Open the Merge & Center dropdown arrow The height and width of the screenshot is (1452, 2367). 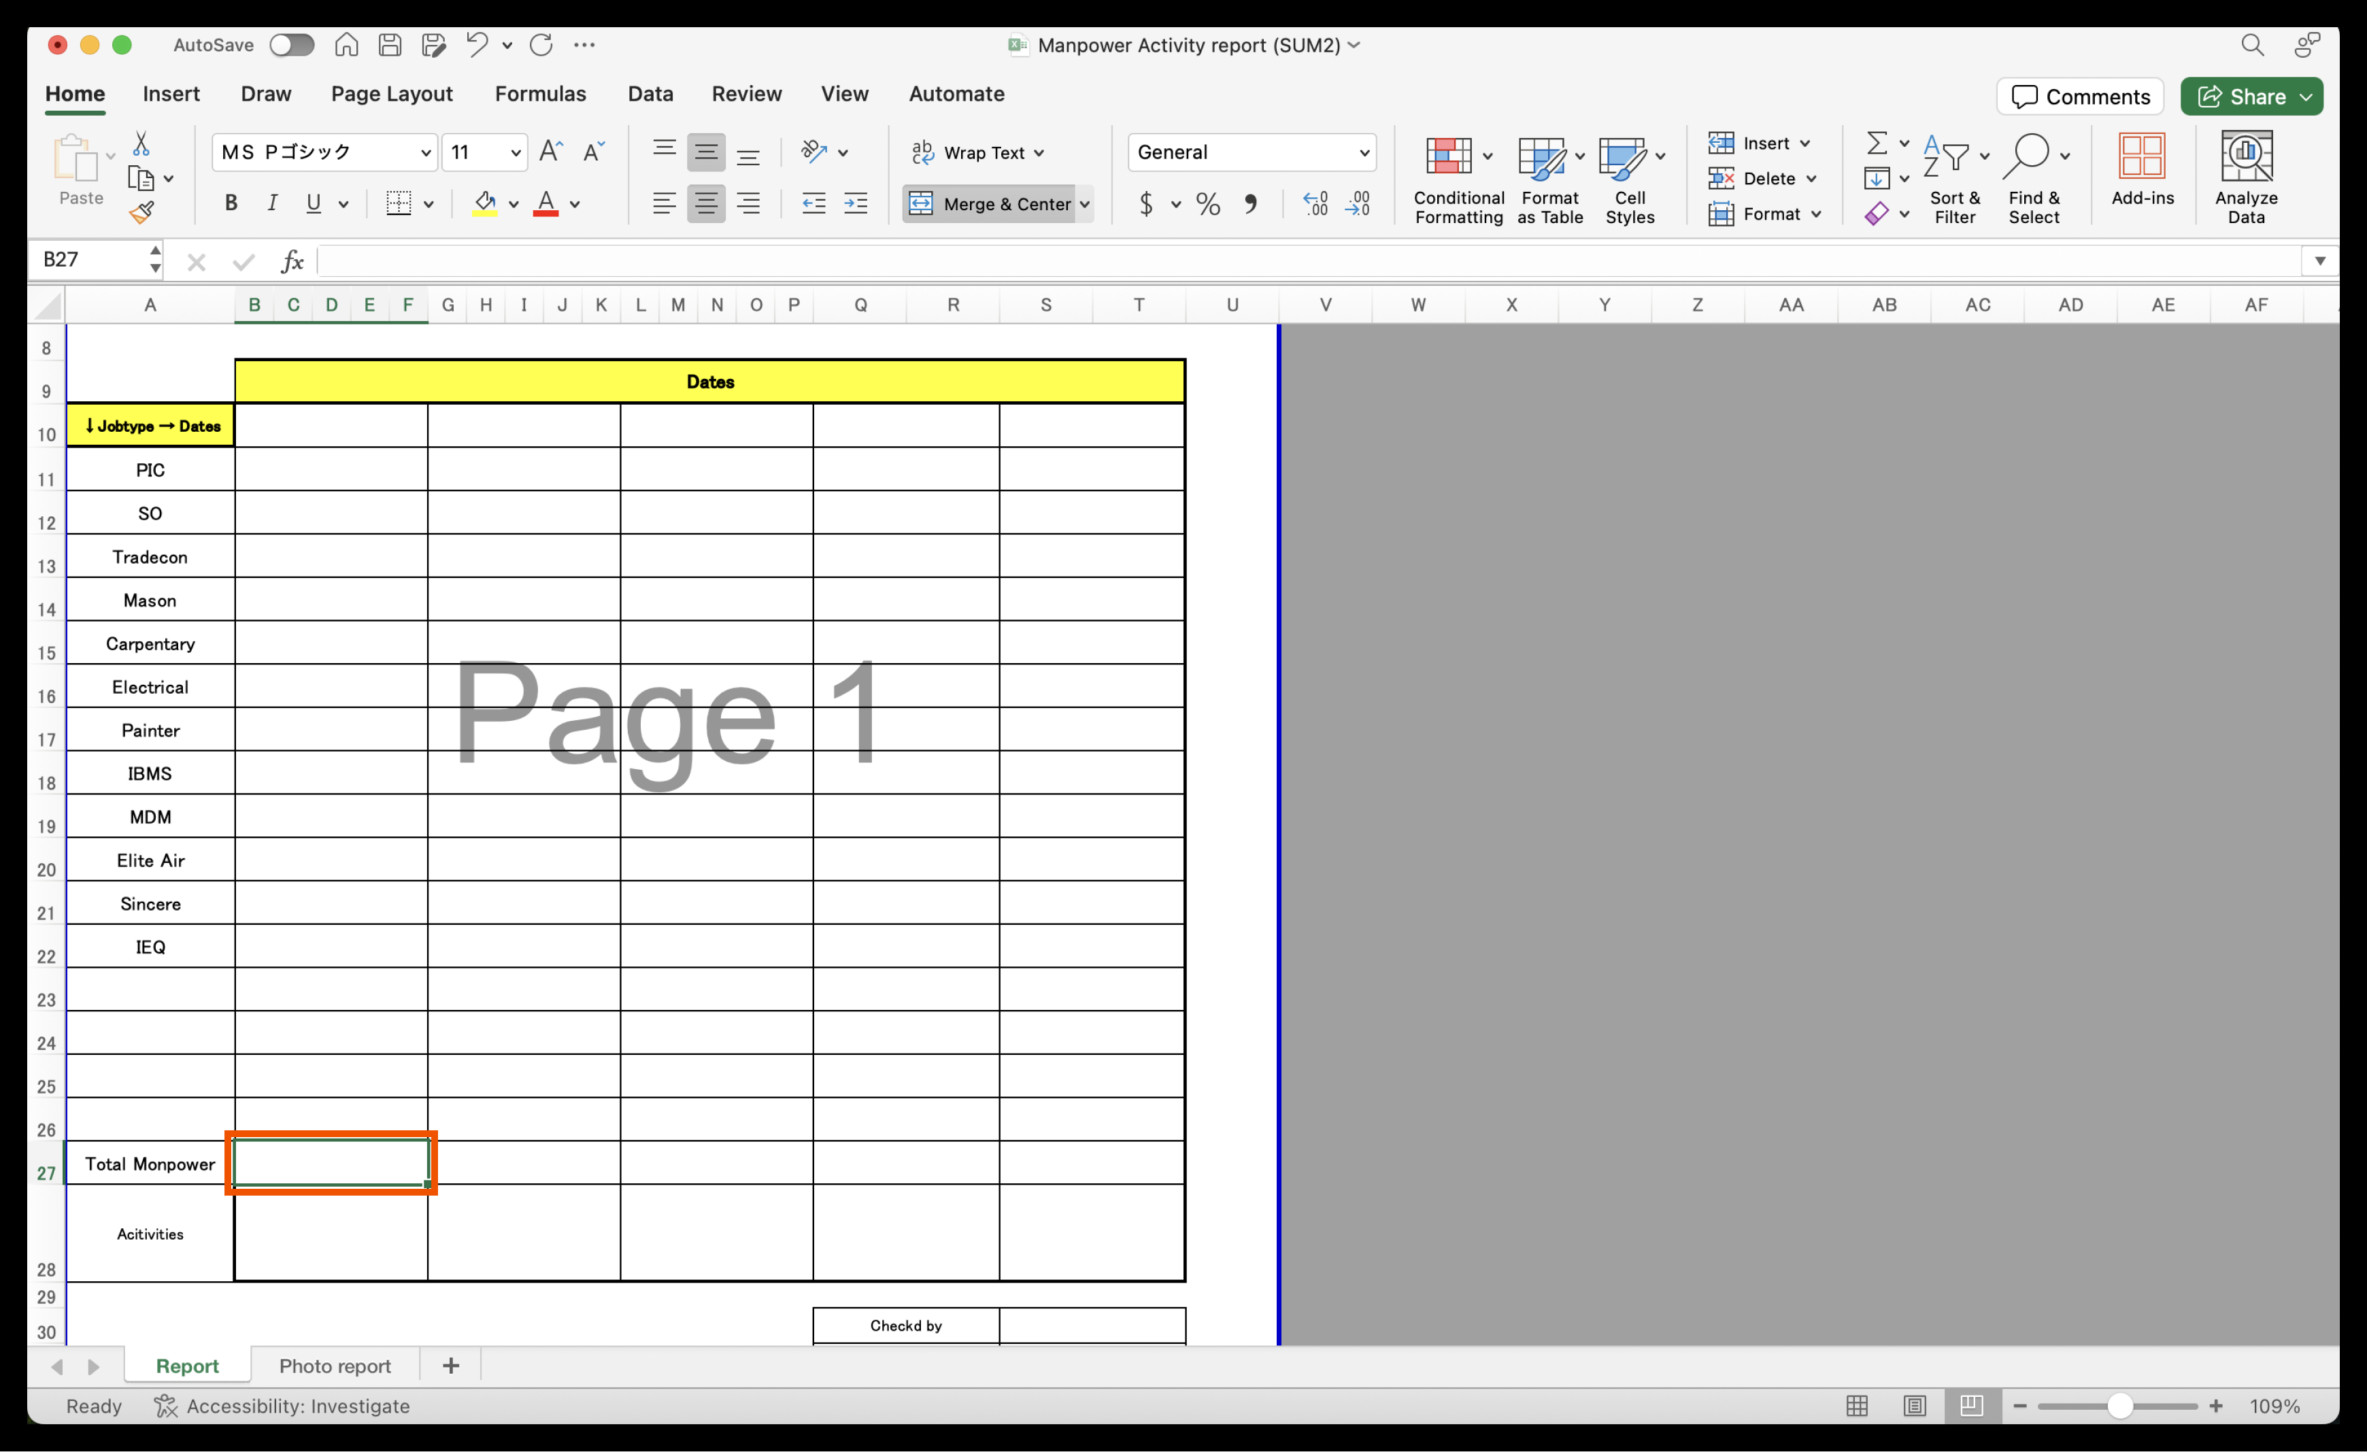(x=1085, y=203)
